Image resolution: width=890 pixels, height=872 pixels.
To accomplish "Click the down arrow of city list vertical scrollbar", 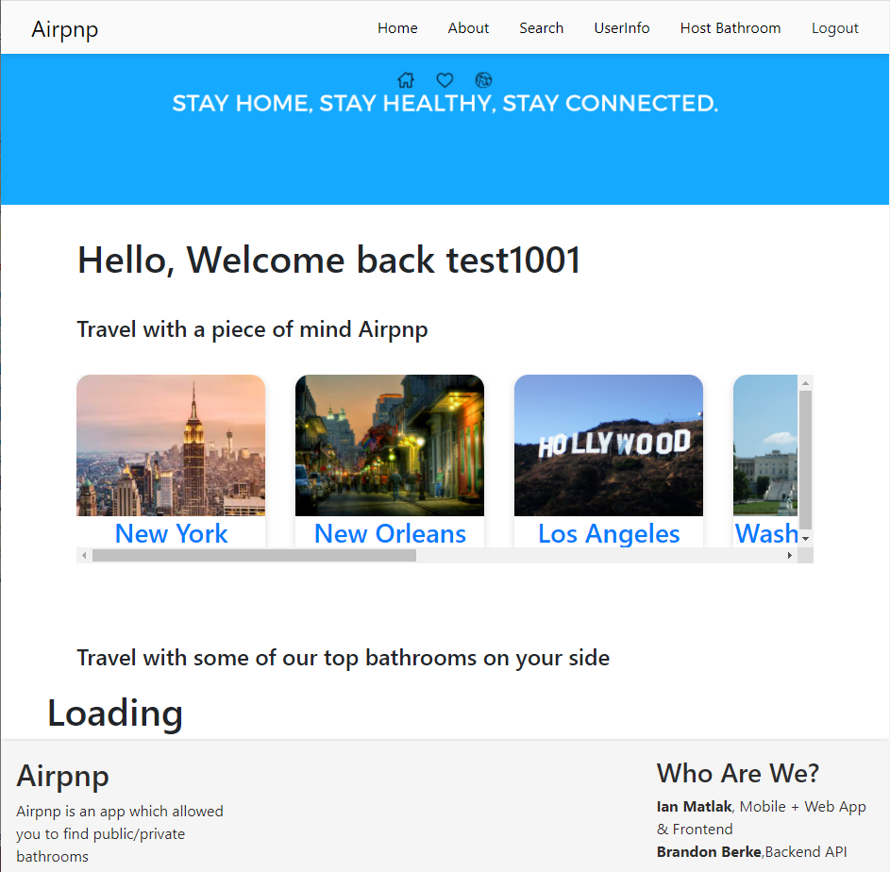I will [805, 538].
